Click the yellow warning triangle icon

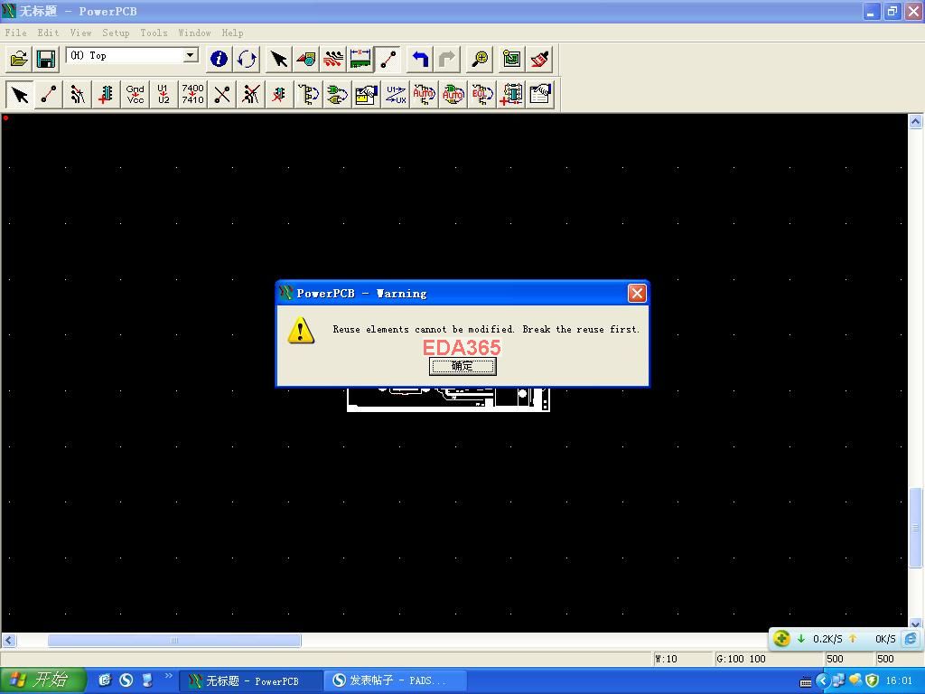tap(300, 331)
